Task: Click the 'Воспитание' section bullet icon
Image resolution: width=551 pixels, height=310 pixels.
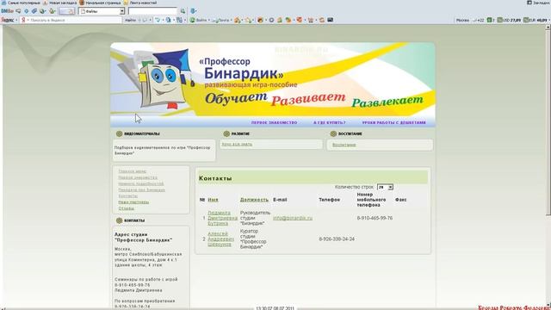Action: click(x=333, y=134)
